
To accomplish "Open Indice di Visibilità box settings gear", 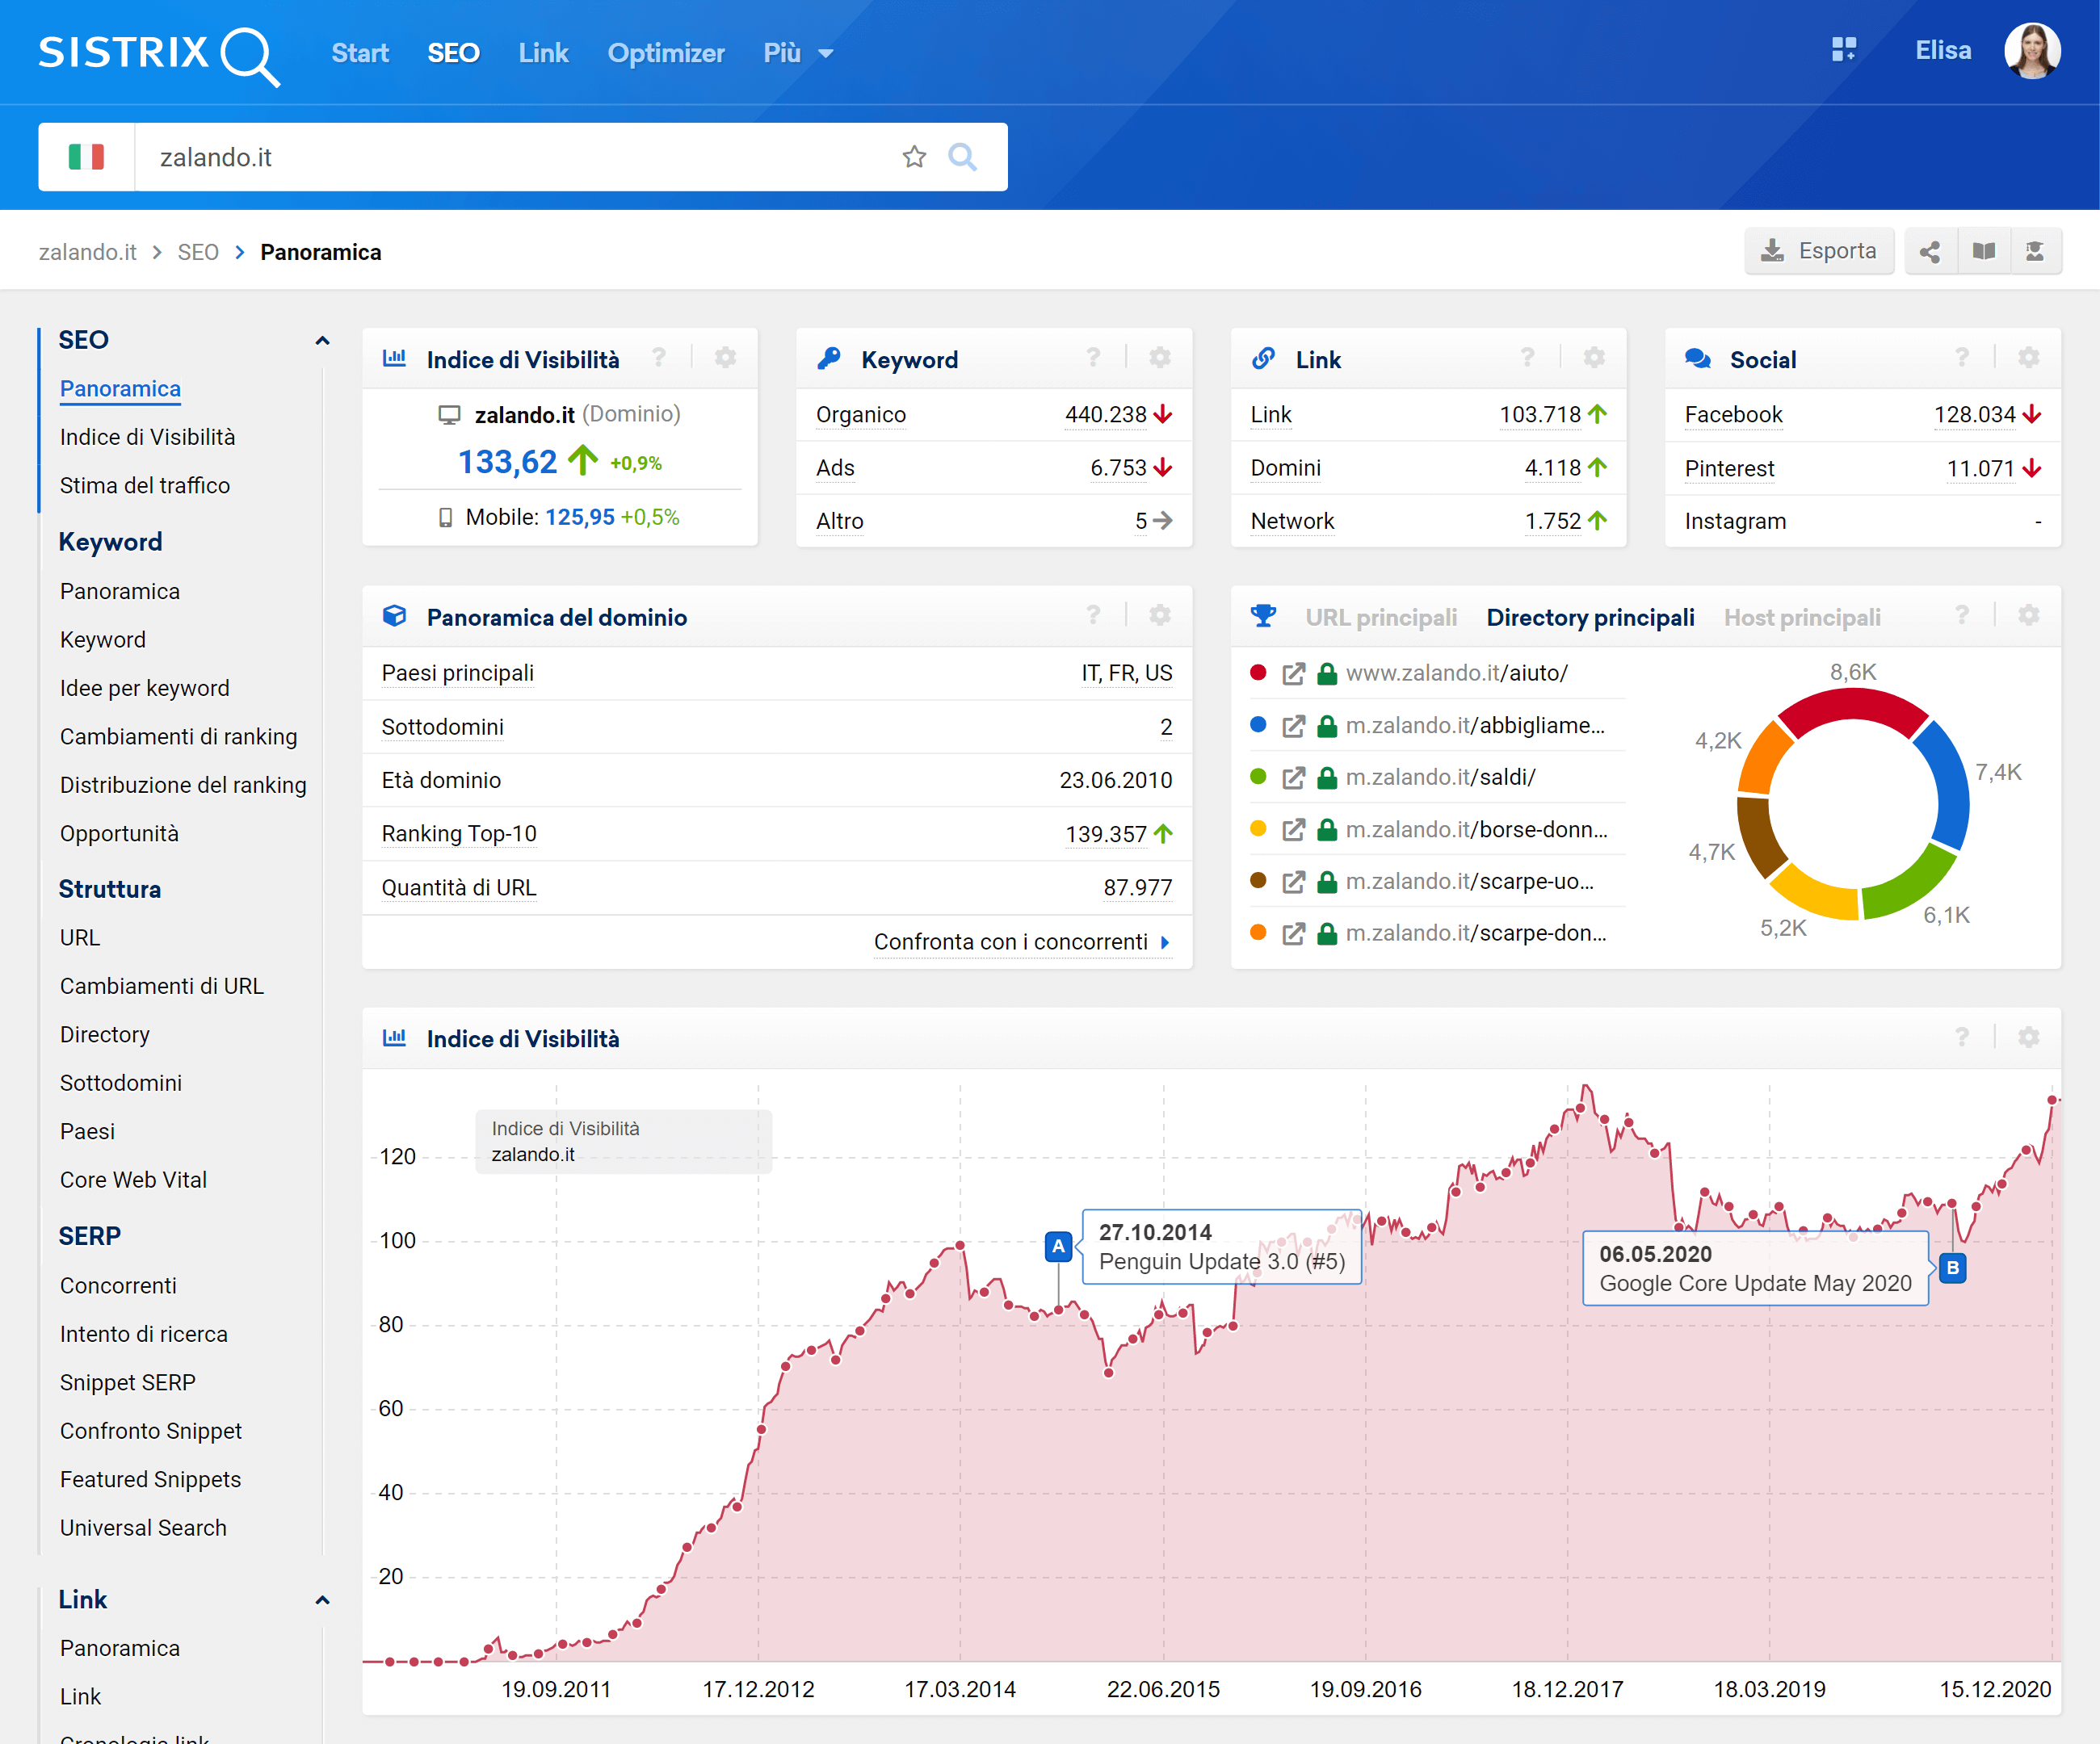I will tap(726, 358).
